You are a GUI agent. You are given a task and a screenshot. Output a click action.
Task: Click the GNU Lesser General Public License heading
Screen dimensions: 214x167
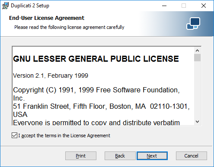pyautogui.click(x=96, y=59)
